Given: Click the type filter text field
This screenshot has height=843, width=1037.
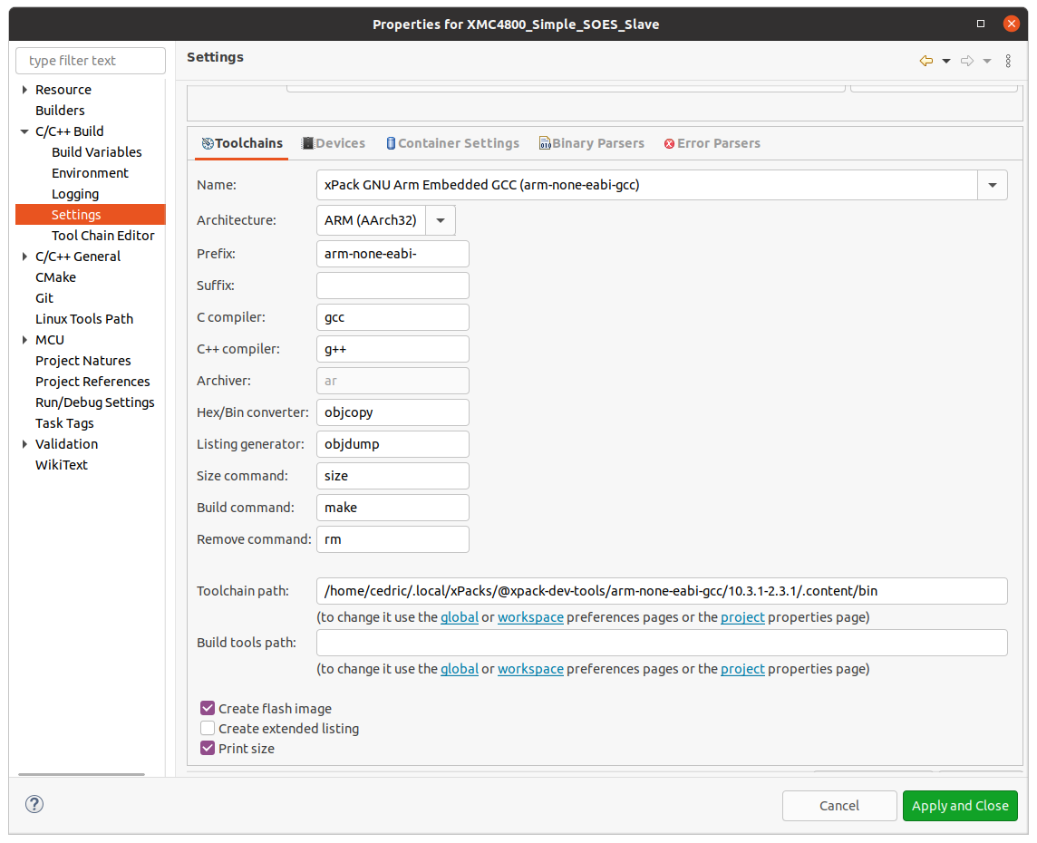Looking at the screenshot, I should [90, 60].
